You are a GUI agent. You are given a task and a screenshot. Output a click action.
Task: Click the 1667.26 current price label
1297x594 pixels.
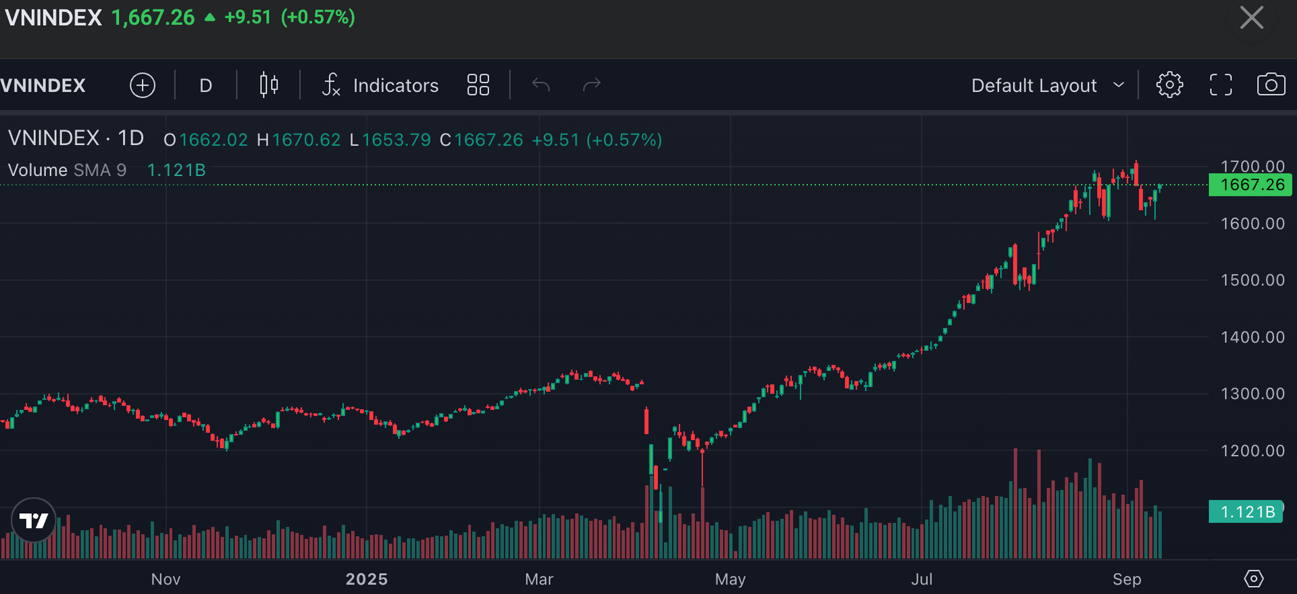pyautogui.click(x=1250, y=185)
